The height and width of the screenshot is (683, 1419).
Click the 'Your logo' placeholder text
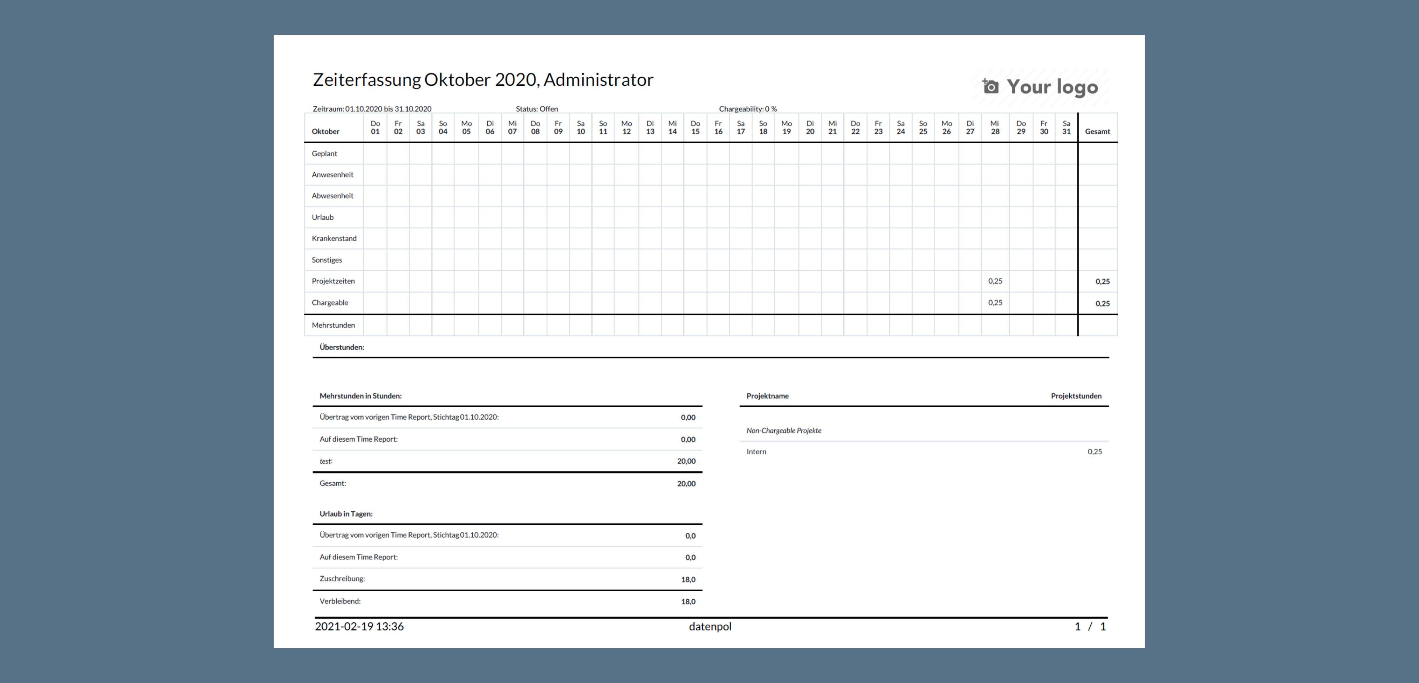1052,87
